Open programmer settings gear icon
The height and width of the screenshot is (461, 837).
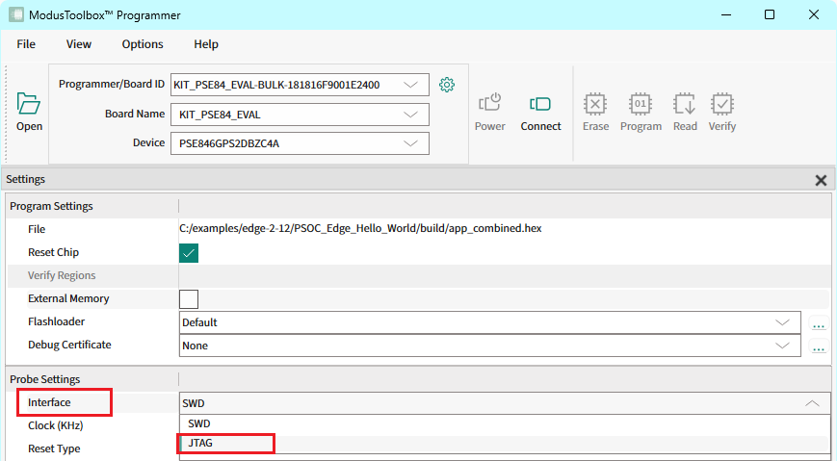446,85
